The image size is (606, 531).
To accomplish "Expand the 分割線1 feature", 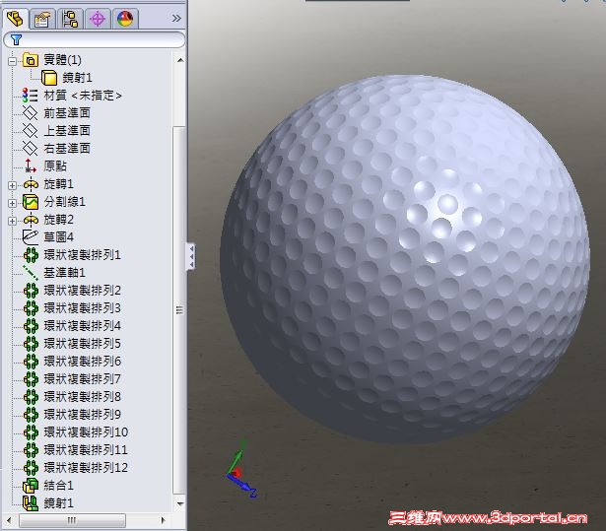I will pos(13,203).
